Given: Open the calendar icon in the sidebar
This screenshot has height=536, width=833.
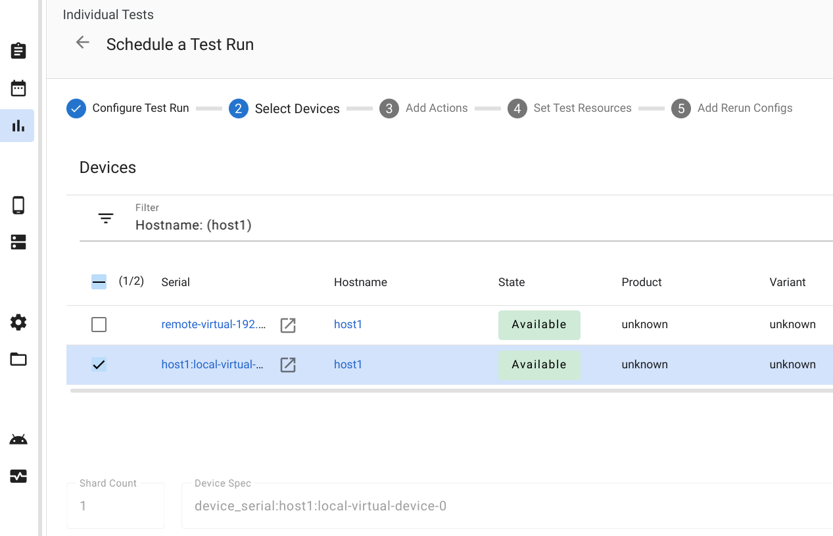Looking at the screenshot, I should tap(18, 88).
